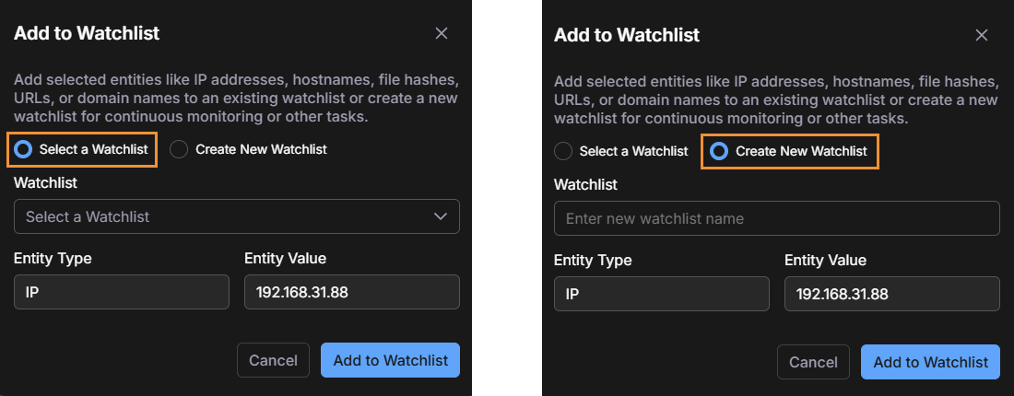The image size is (1014, 396).
Task: Click the X icon on the right dialog
Action: (982, 36)
